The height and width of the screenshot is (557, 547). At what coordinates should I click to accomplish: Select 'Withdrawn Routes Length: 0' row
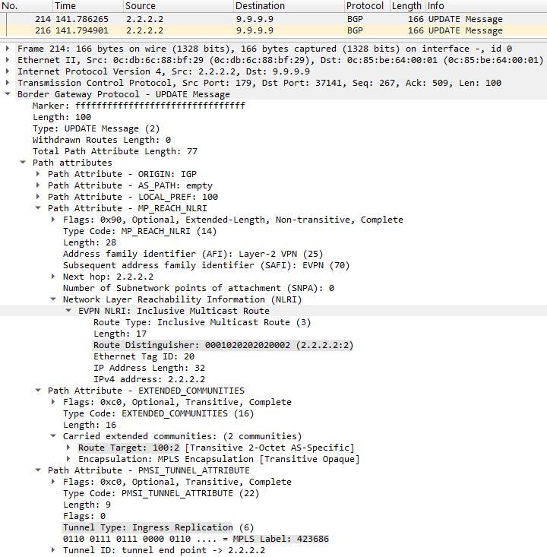[x=102, y=140]
